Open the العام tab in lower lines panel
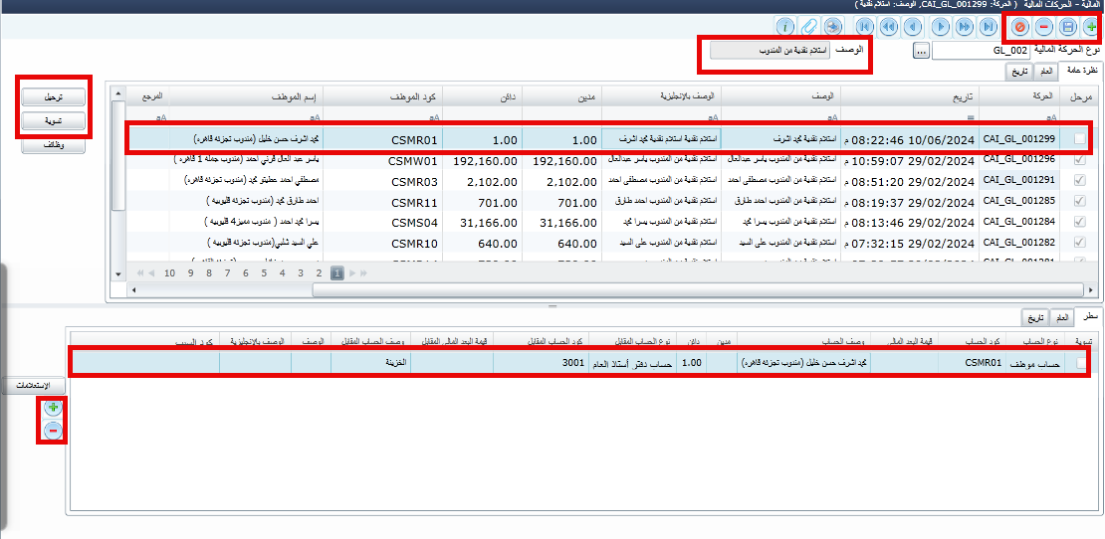Image resolution: width=1105 pixels, height=539 pixels. pyautogui.click(x=1062, y=317)
